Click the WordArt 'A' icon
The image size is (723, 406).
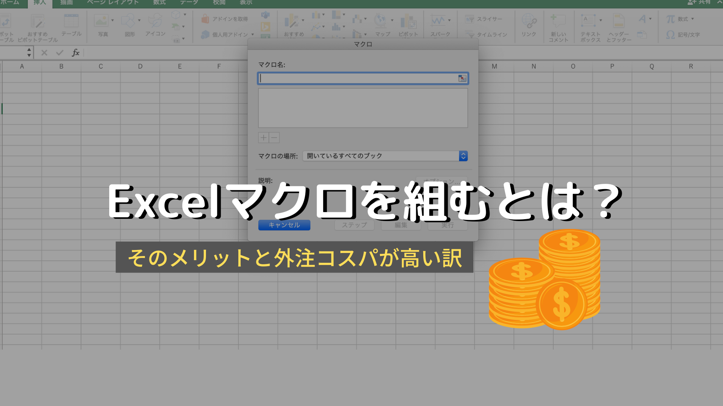coord(642,19)
